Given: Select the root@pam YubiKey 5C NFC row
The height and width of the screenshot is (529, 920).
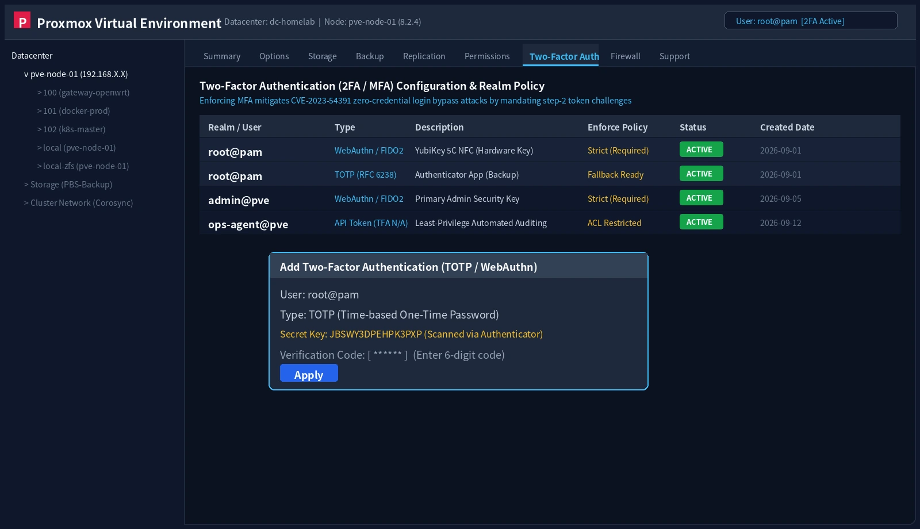Looking at the screenshot, I should coord(550,150).
